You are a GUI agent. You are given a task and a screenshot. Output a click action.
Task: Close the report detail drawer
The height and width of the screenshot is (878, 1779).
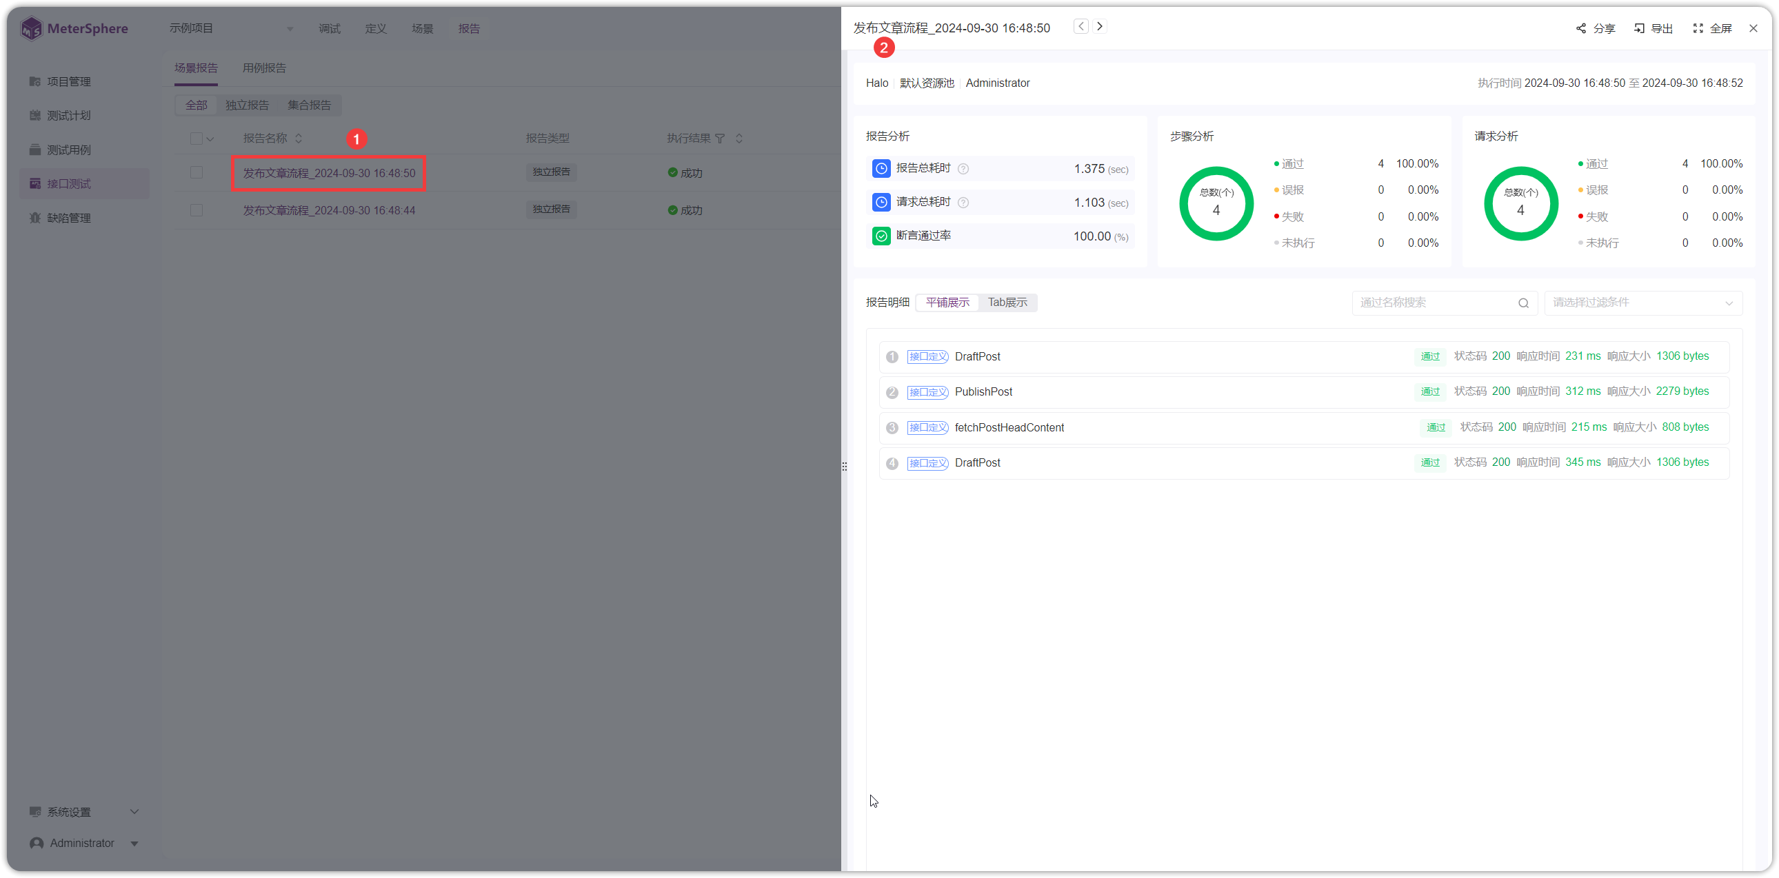click(x=1753, y=28)
